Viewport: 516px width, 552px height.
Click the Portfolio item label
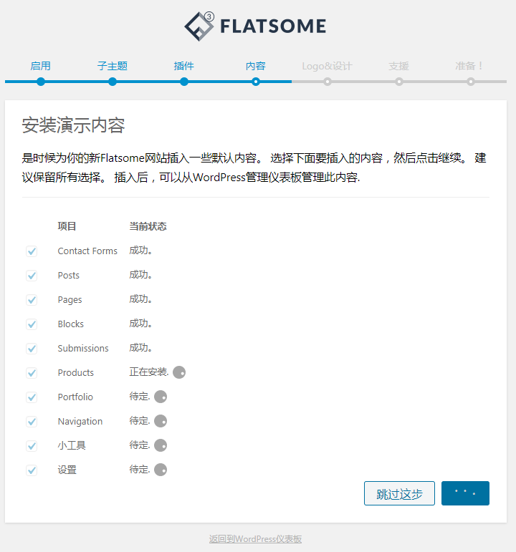75,397
